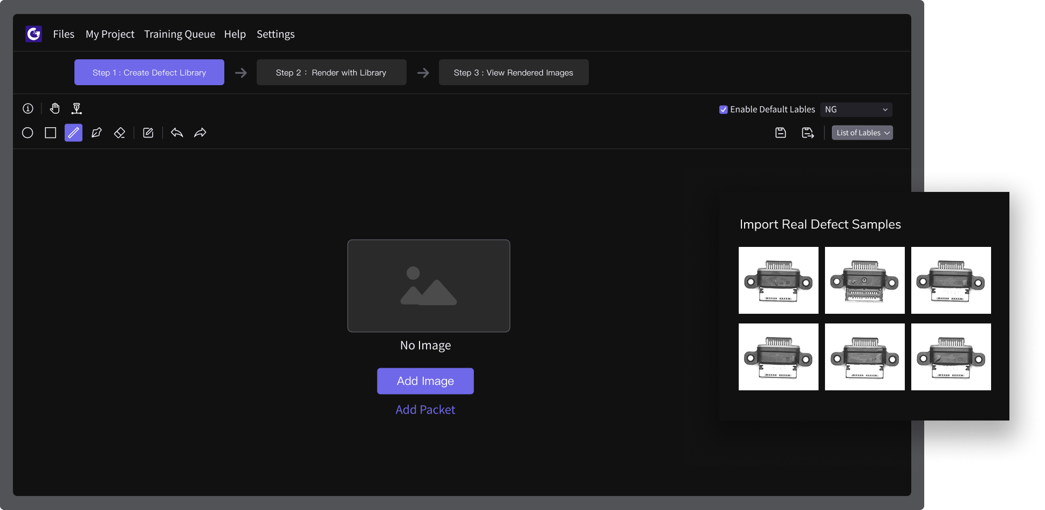Select the rectangle drawing tool
This screenshot has width=1045, height=510.
[x=51, y=133]
